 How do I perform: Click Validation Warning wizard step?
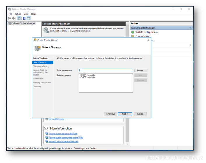click(41, 66)
